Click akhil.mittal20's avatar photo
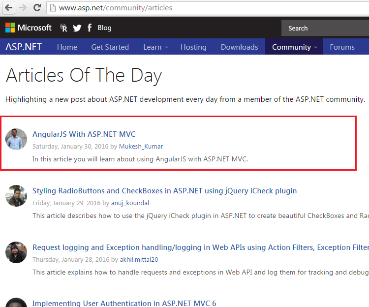369x307 pixels. coord(16,252)
